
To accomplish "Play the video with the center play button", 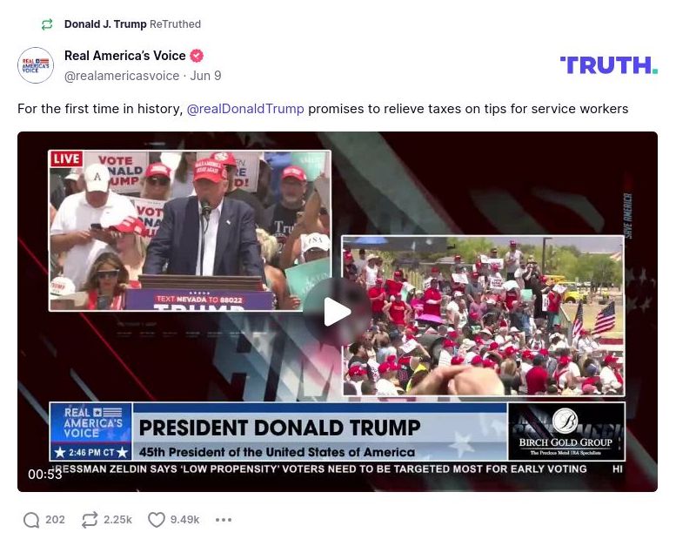I will 338,312.
